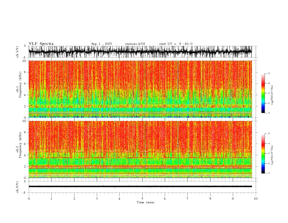The width and height of the screenshot is (288, 223).
Task: Click the ch.1 PSD color scale bar
Action: pos(263,93)
